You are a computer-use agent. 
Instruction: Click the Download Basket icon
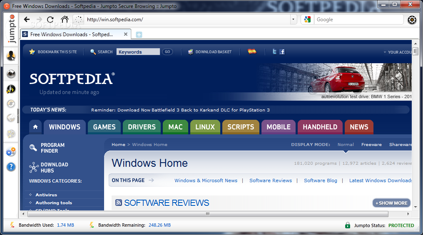point(190,52)
